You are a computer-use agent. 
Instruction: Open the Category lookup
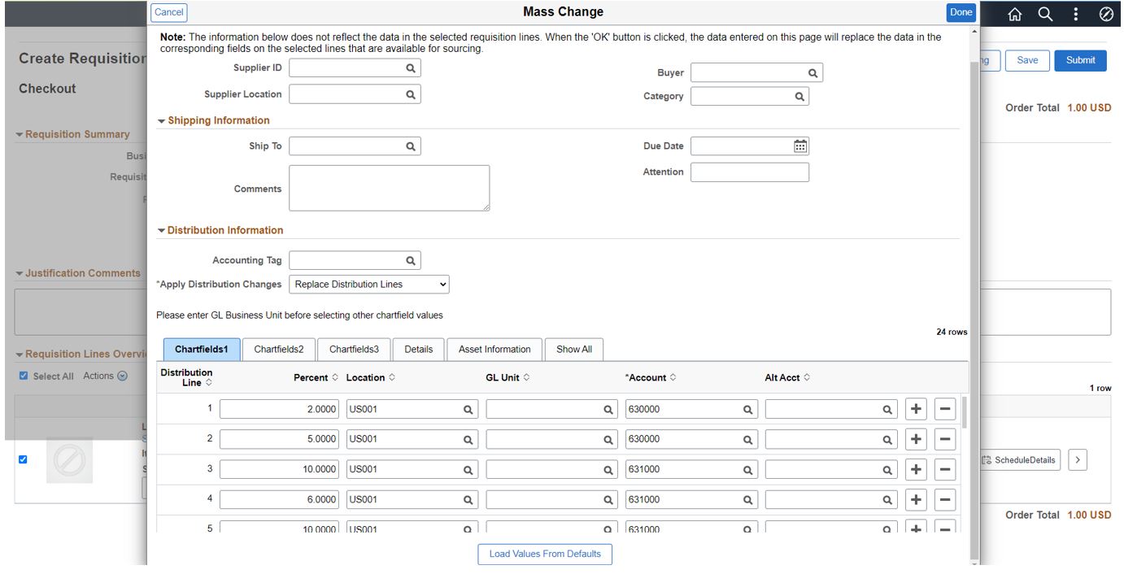click(x=800, y=95)
